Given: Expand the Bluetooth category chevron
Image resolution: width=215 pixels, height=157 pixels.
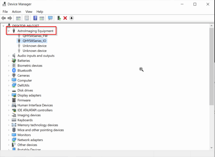Looking at the screenshot, I should click(9, 71).
